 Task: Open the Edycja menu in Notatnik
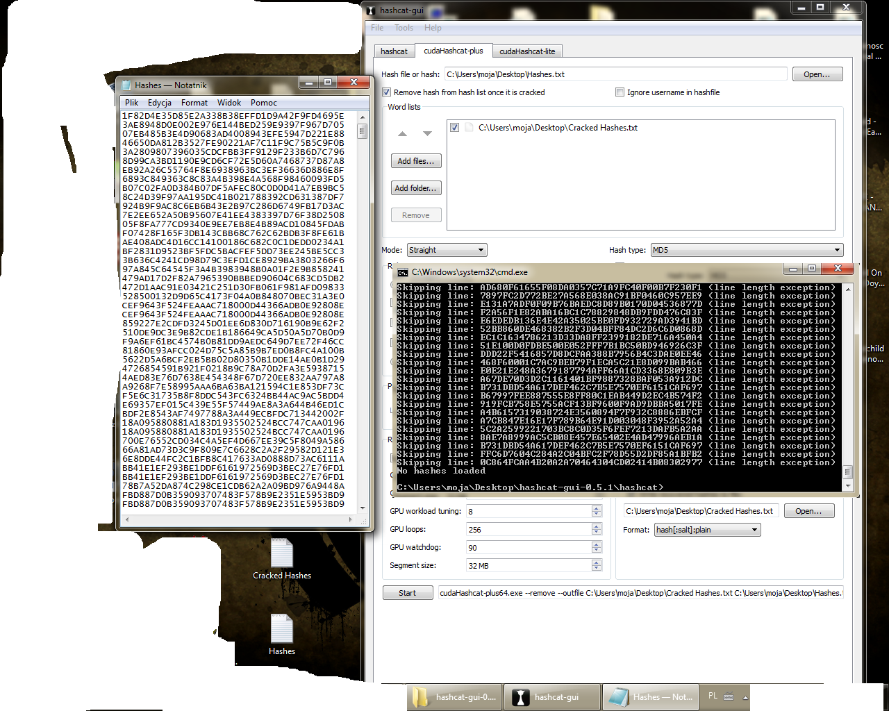(160, 103)
